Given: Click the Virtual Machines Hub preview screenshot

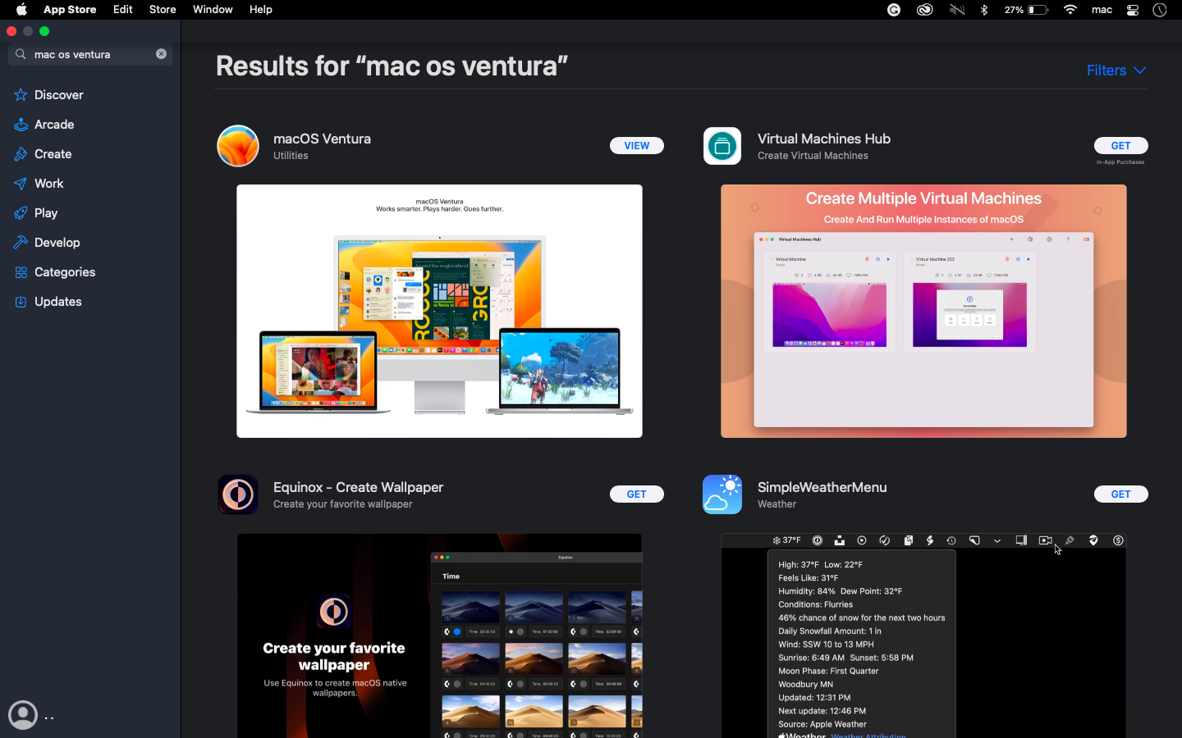Looking at the screenshot, I should tap(923, 311).
